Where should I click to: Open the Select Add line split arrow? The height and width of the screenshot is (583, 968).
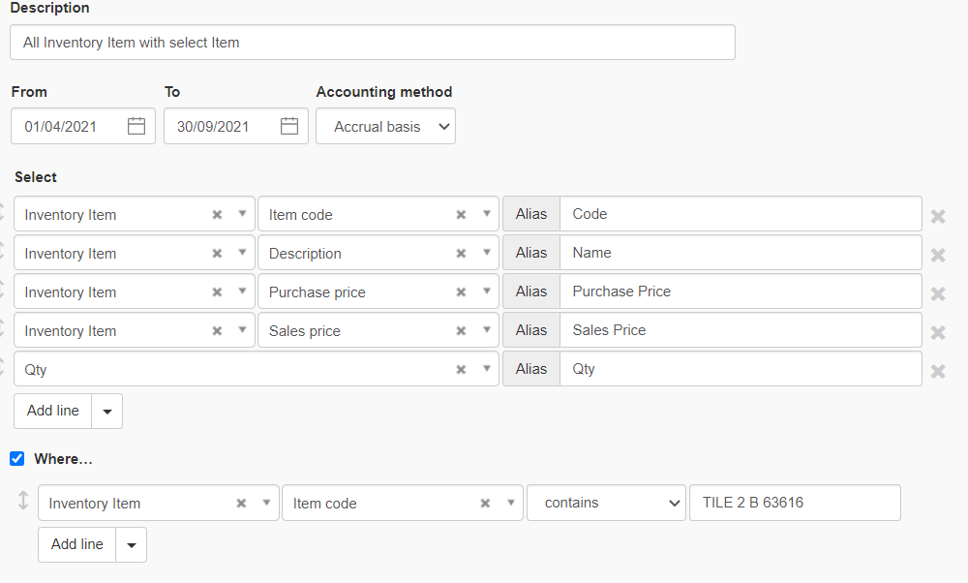coord(107,411)
